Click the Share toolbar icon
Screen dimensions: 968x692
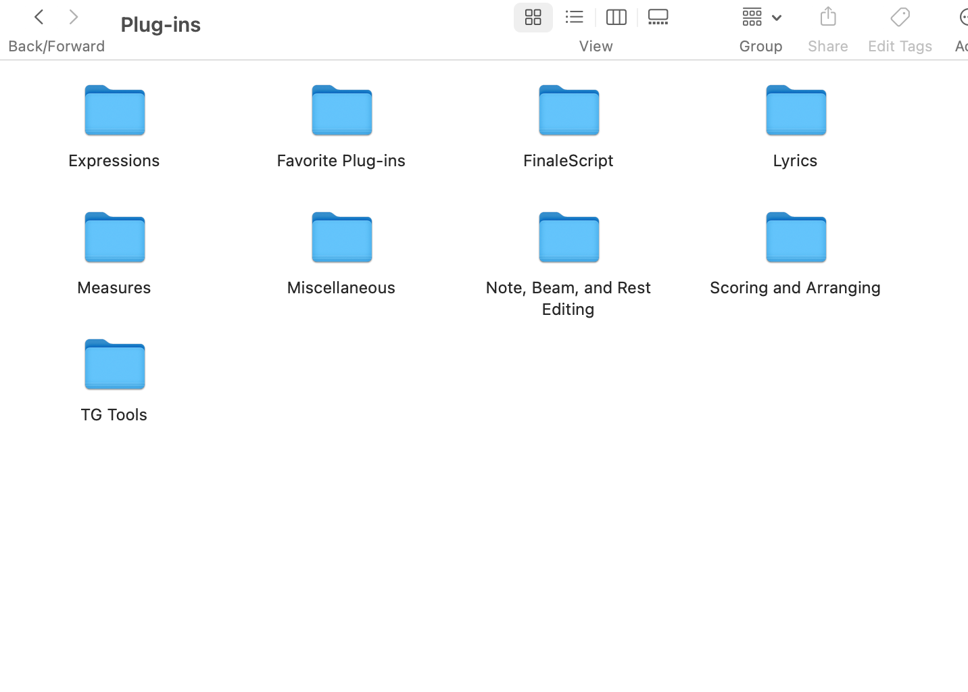[827, 17]
